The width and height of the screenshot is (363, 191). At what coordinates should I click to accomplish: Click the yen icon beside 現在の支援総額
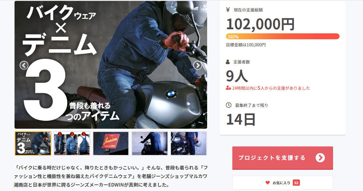[228, 10]
